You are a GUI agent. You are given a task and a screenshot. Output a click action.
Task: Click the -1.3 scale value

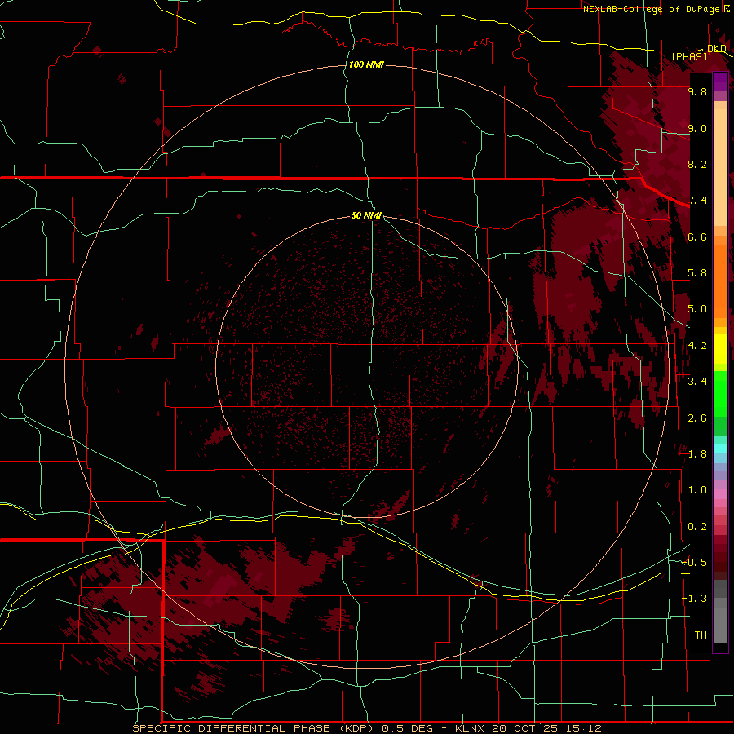[x=694, y=599]
